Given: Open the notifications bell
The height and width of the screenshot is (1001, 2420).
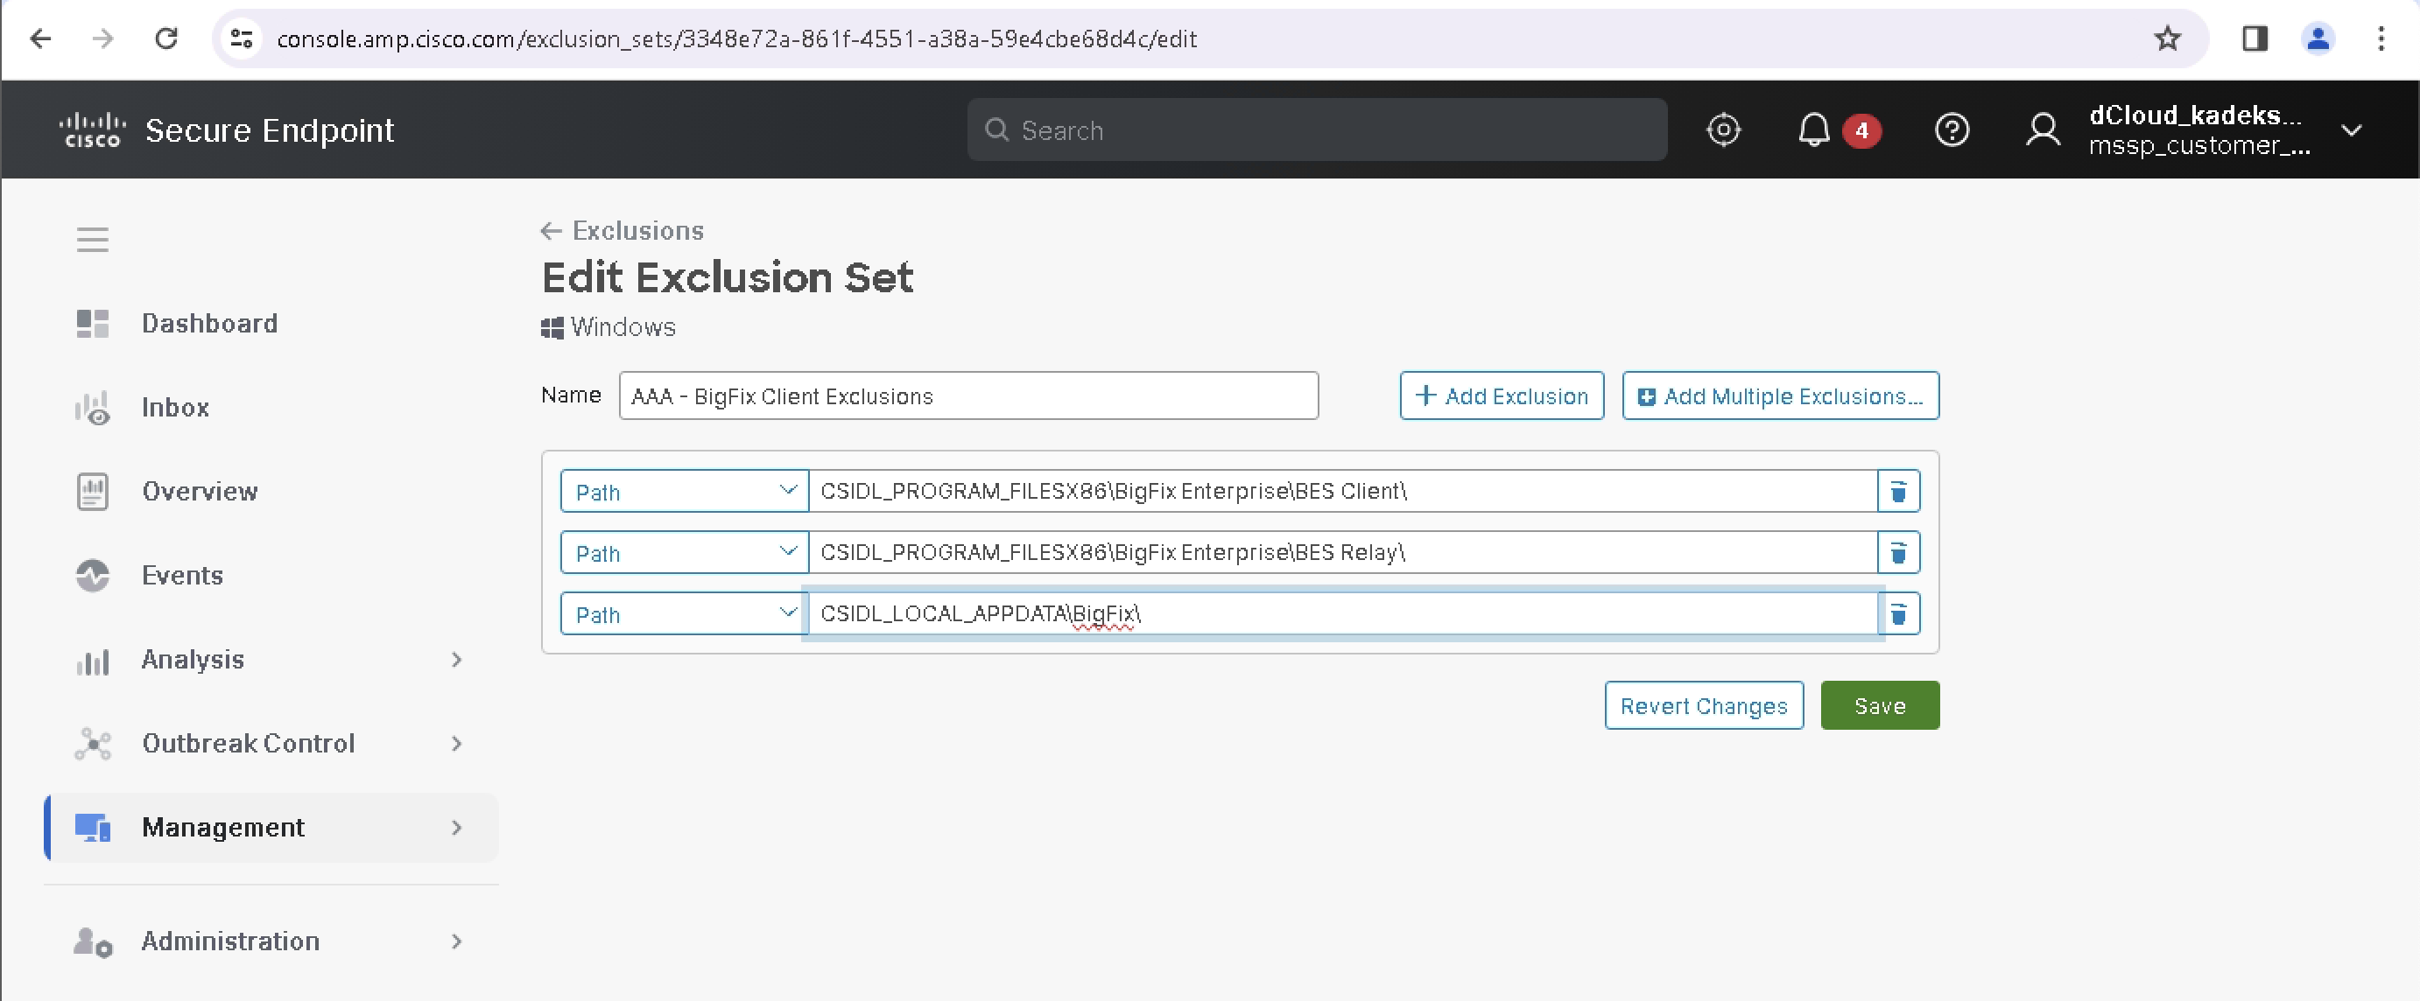Looking at the screenshot, I should coord(1813,129).
